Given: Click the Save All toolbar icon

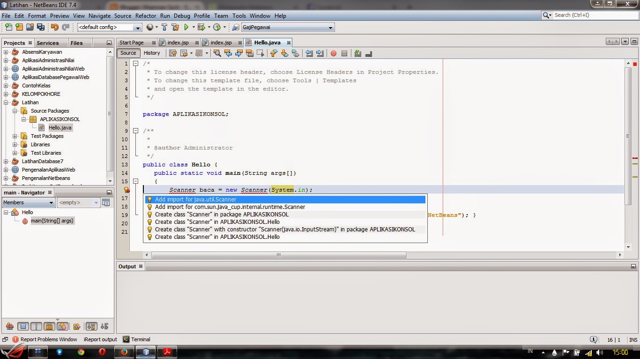Looking at the screenshot, I should (41, 27).
